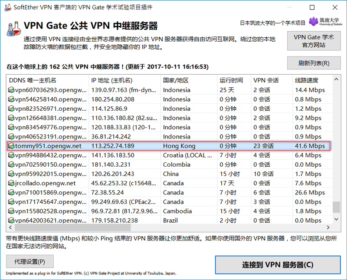Select Hong Kong country cell

[x=179, y=146]
